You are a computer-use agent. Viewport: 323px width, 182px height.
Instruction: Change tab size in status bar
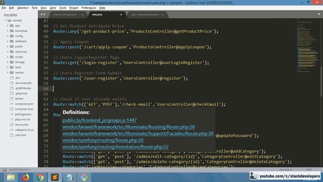coord(286,170)
